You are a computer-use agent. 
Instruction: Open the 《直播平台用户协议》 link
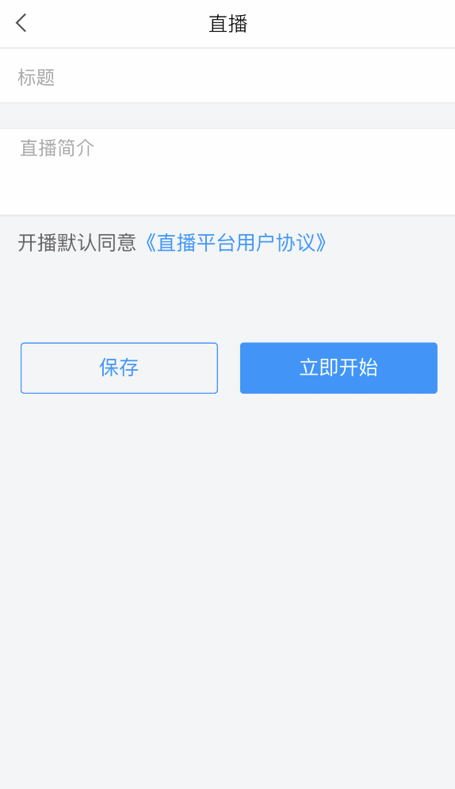coord(235,243)
